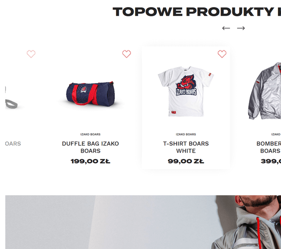Click the BOMBER BOARS product title
Screen dimensions: 281x249
(269, 147)
